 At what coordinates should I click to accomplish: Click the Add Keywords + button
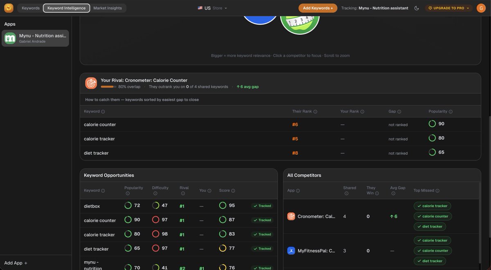[318, 8]
